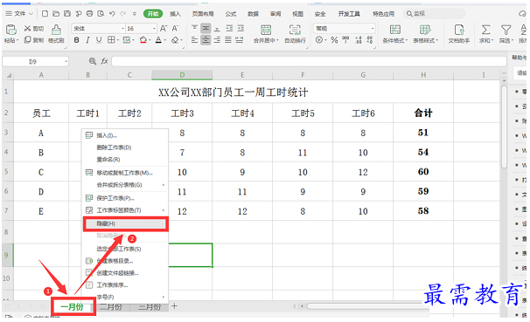
Task: Toggle Bold formatting
Action: pyautogui.click(x=77, y=40)
